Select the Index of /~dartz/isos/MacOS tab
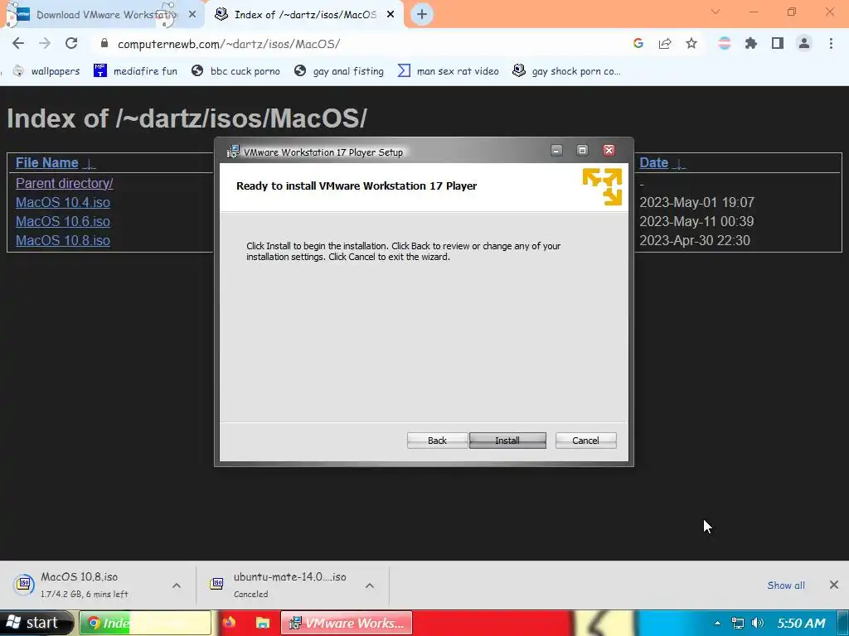 305,14
